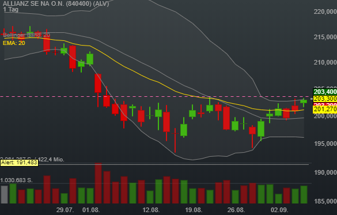337x215 pixels.
Task: Select the 'Alert: 191,483' price alert tag
Action: pos(19,163)
